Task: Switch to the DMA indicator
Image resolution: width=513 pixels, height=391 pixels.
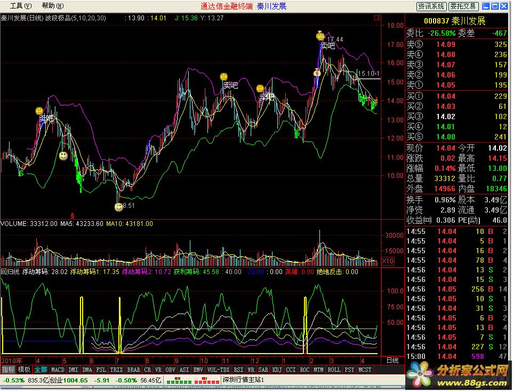Action: [x=87, y=370]
